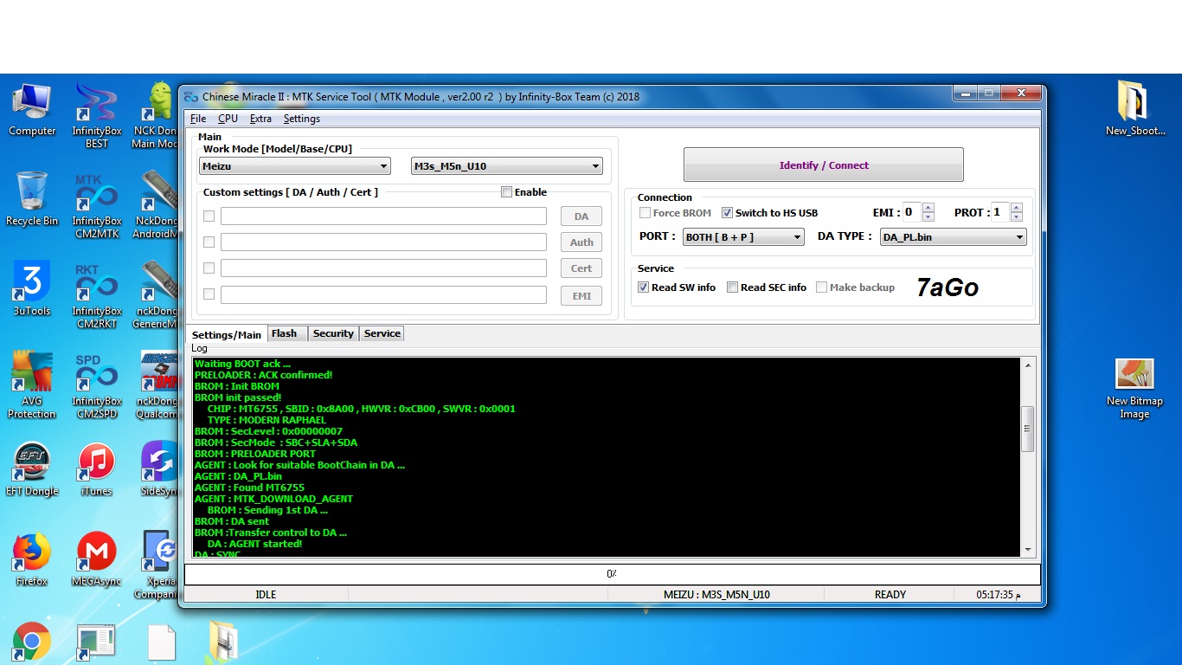1182x665 pixels.
Task: Tick the checkbox beside Auth field
Action: tap(209, 242)
